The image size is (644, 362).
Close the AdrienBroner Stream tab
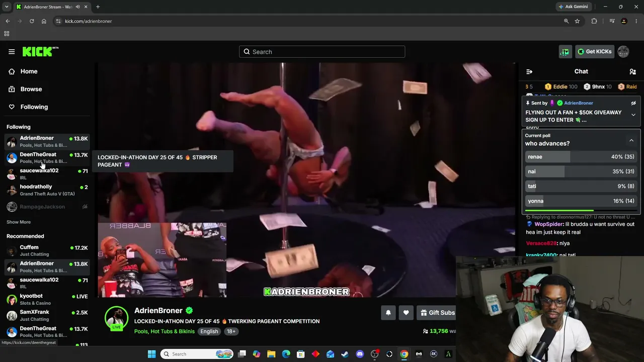coord(86,7)
